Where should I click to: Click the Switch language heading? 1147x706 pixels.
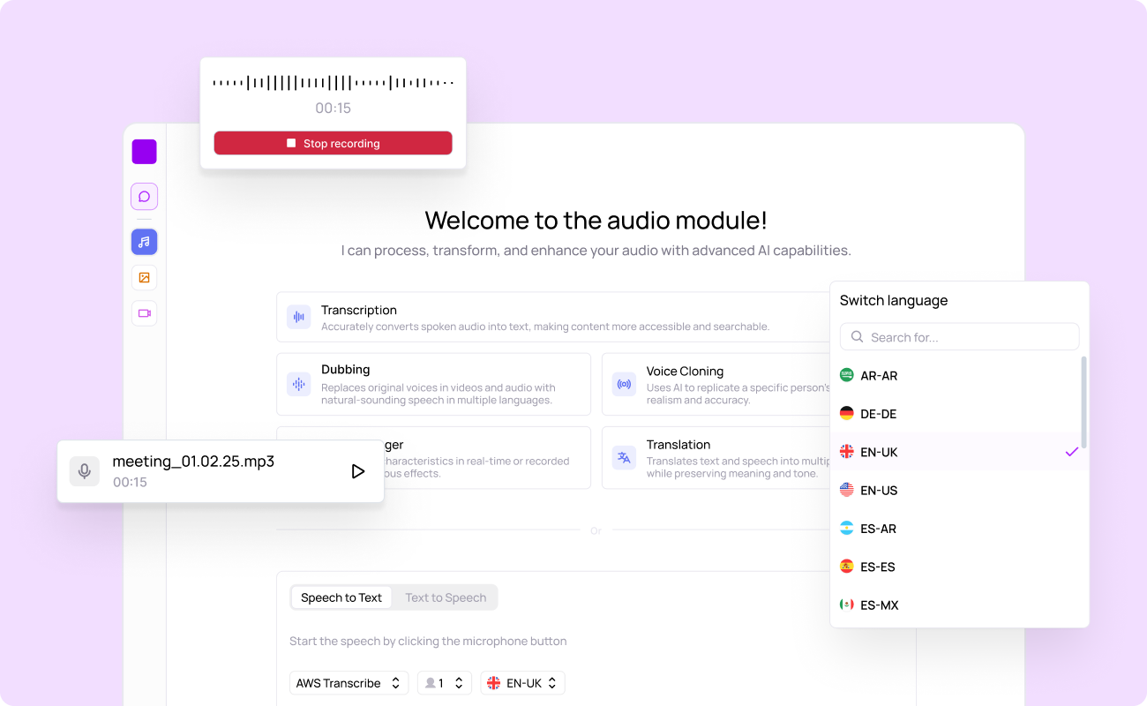pos(894,300)
